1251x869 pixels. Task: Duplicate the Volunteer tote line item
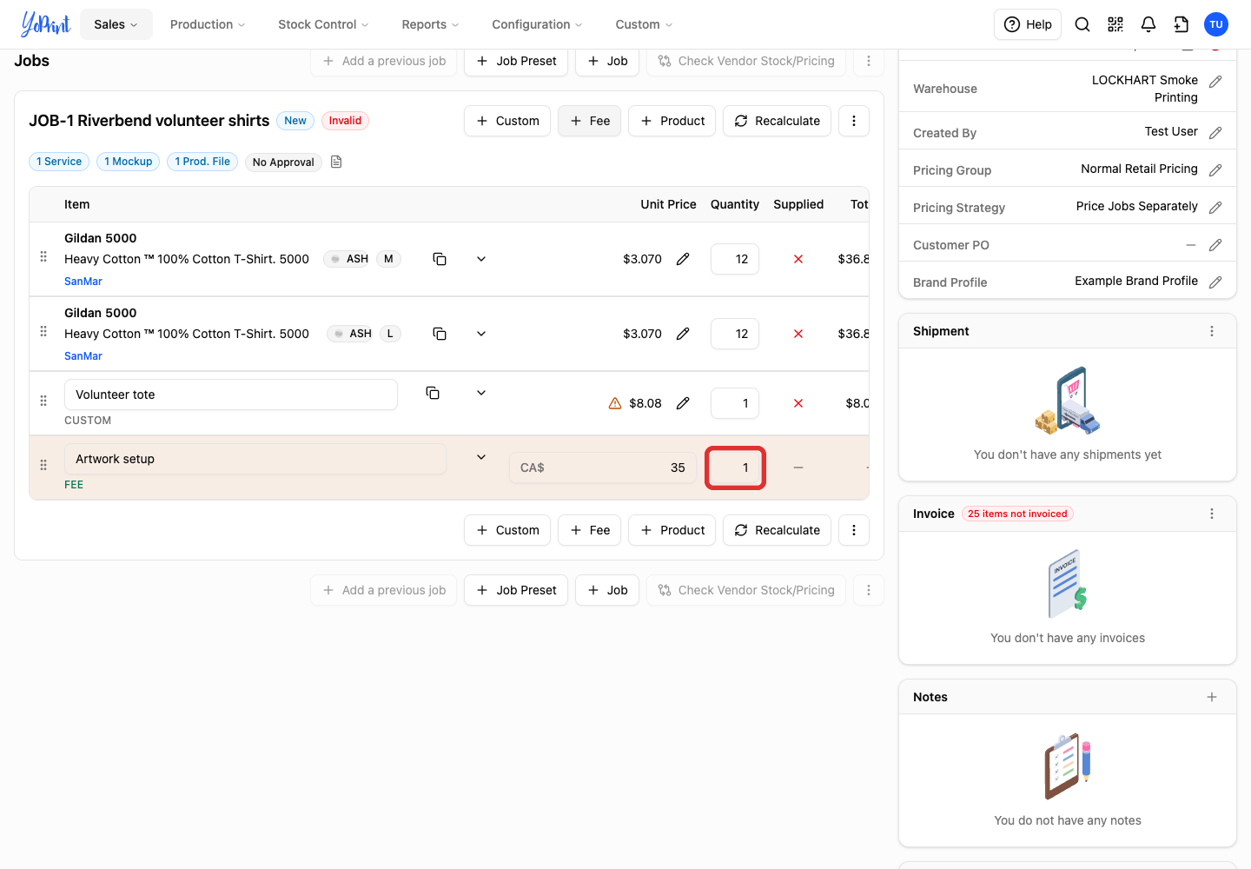tap(433, 393)
